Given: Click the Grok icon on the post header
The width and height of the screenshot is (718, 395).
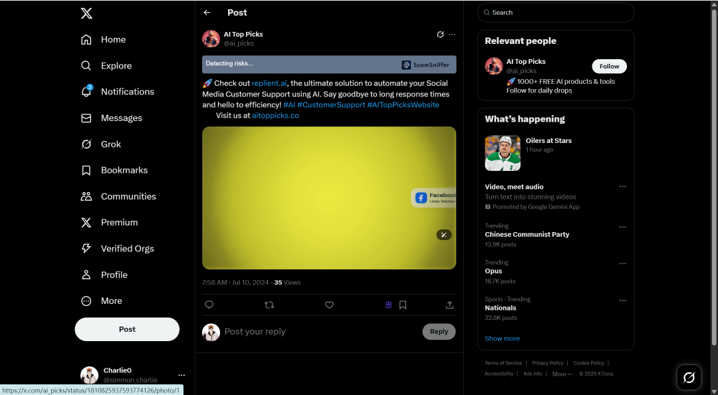Looking at the screenshot, I should point(440,35).
